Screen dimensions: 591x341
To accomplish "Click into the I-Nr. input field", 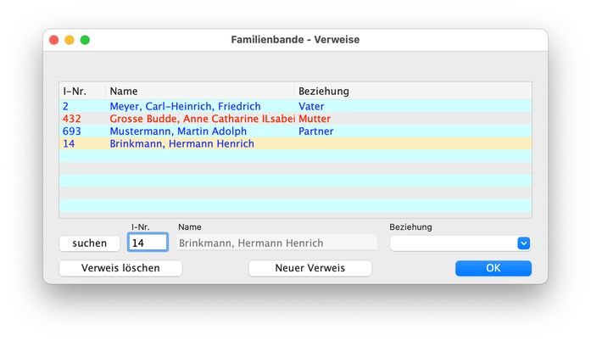I will coord(148,243).
